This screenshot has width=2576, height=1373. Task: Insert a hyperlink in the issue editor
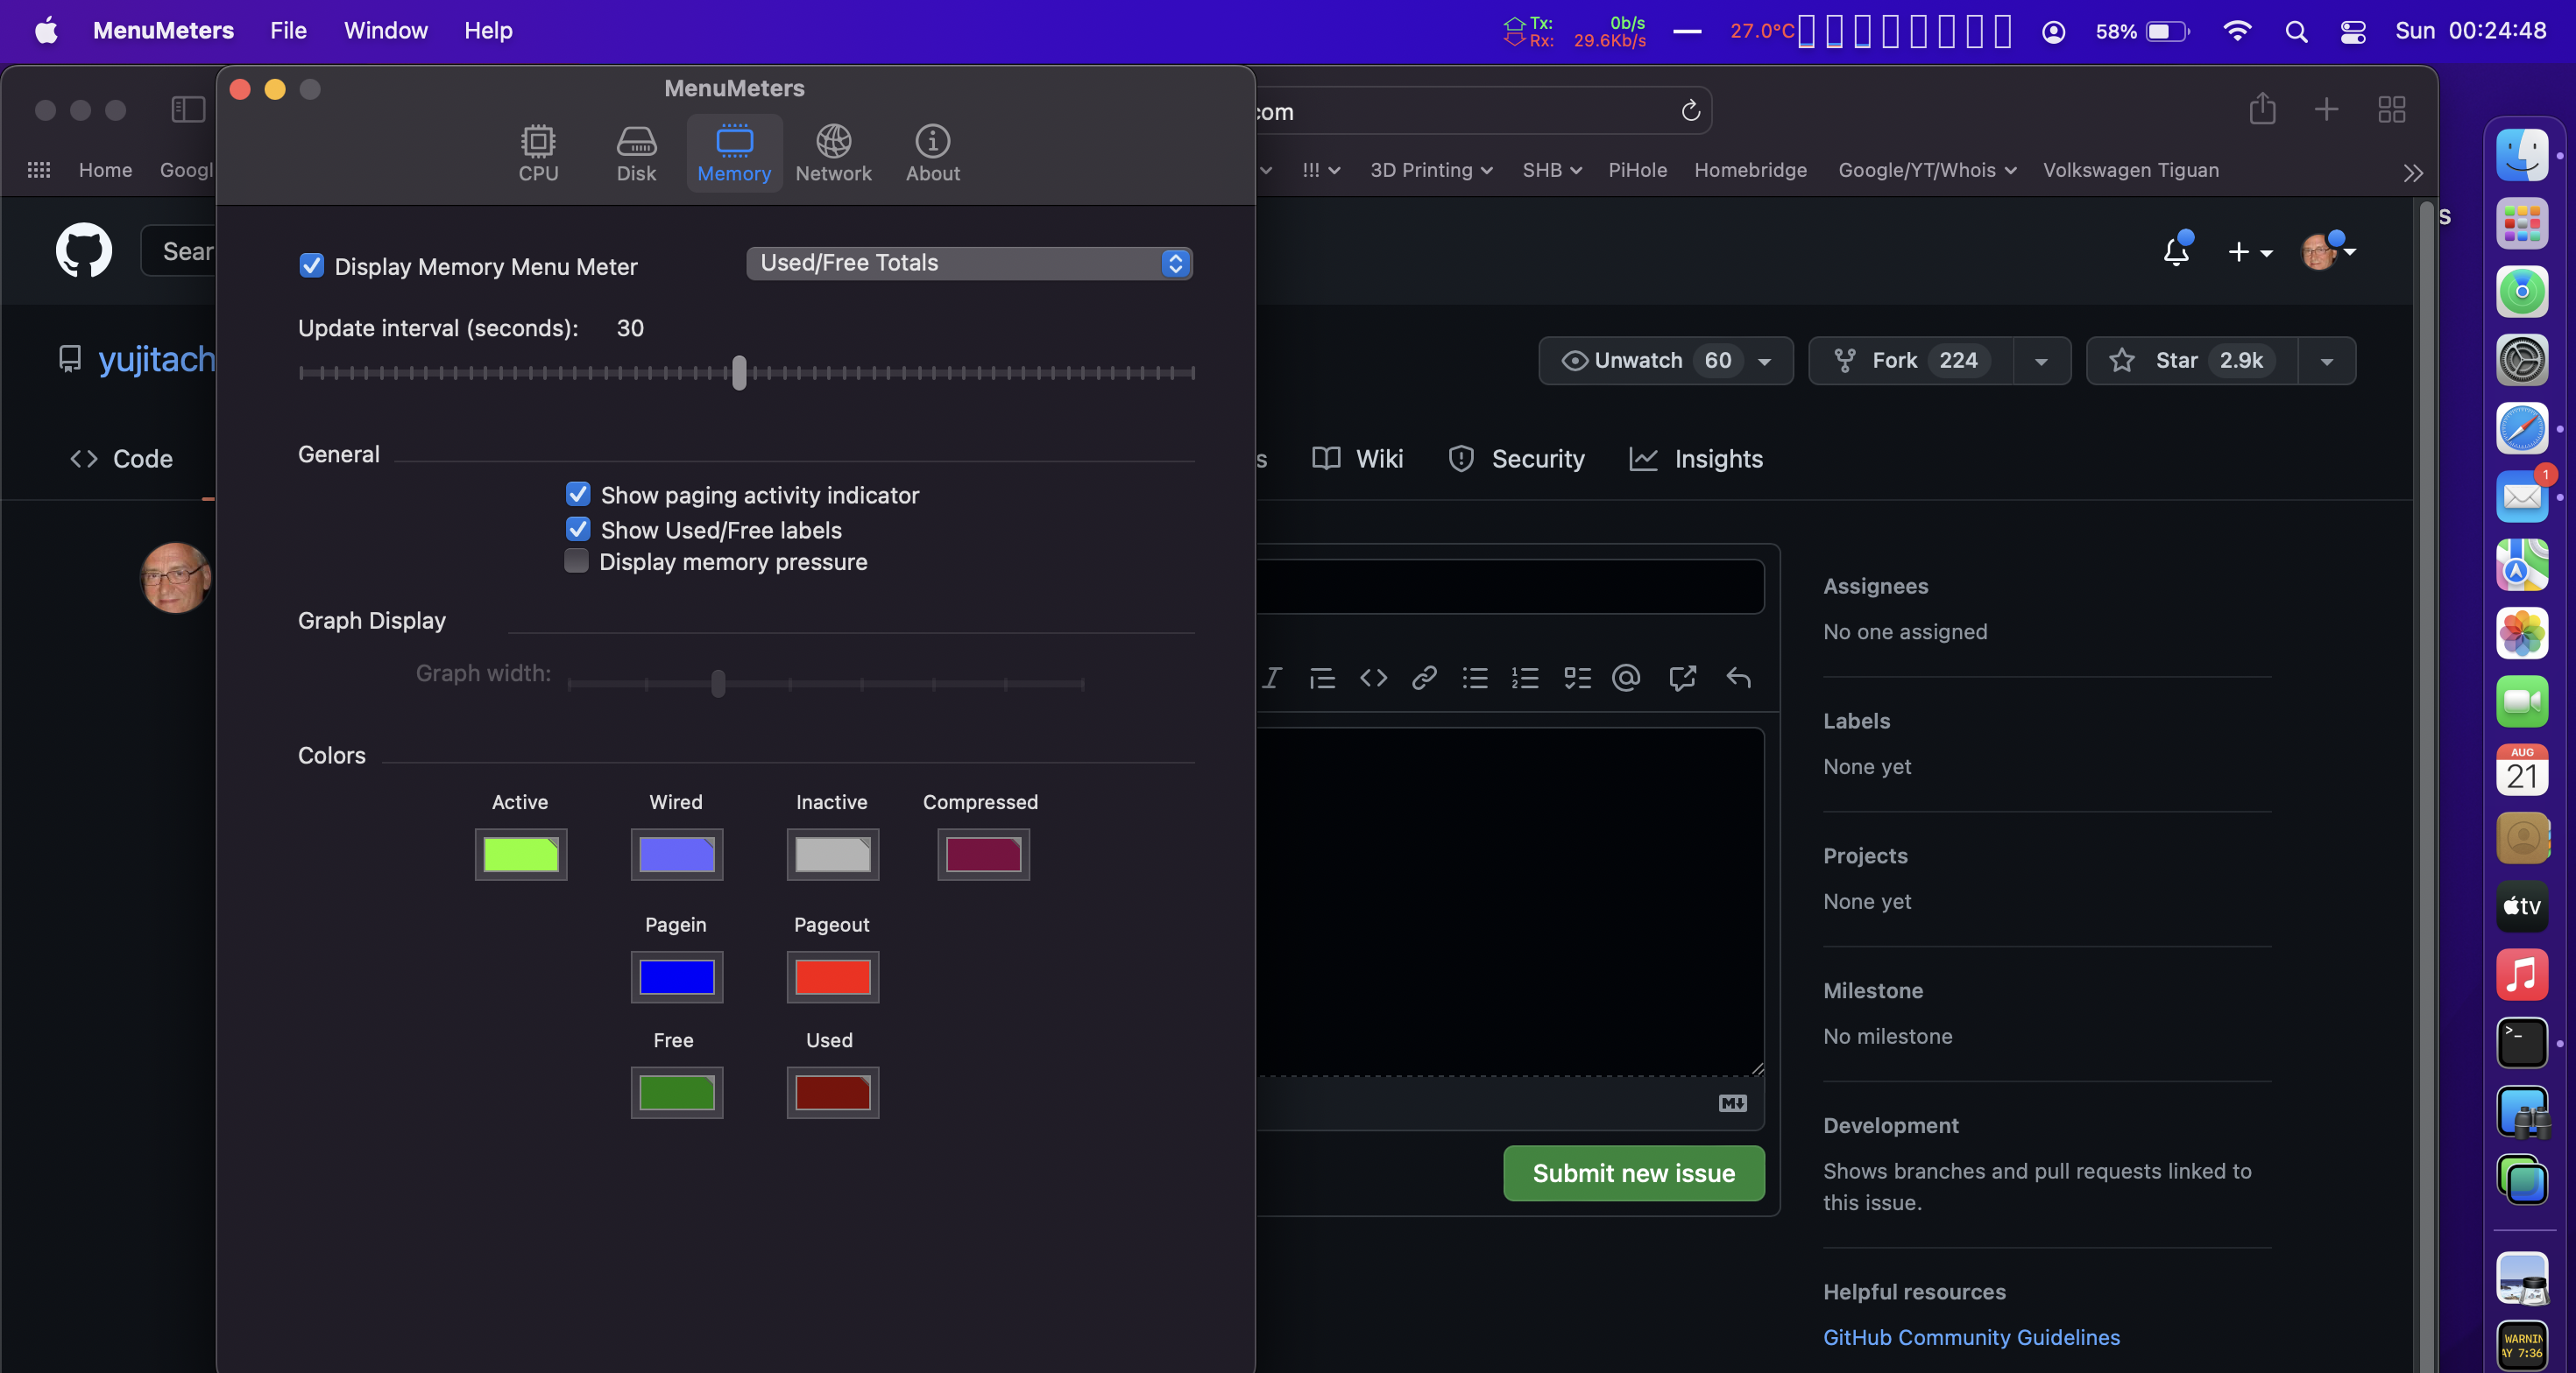point(1424,679)
